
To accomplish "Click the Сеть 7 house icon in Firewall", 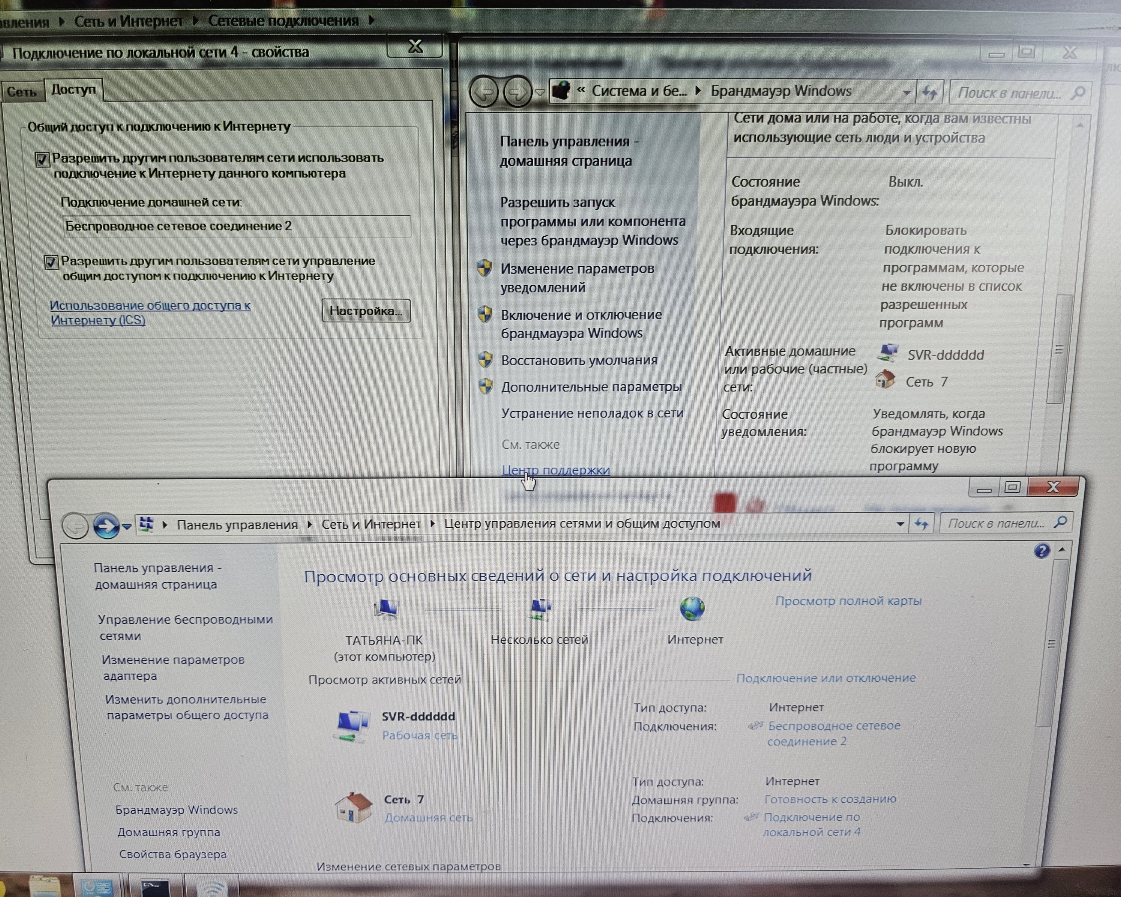I will (885, 379).
